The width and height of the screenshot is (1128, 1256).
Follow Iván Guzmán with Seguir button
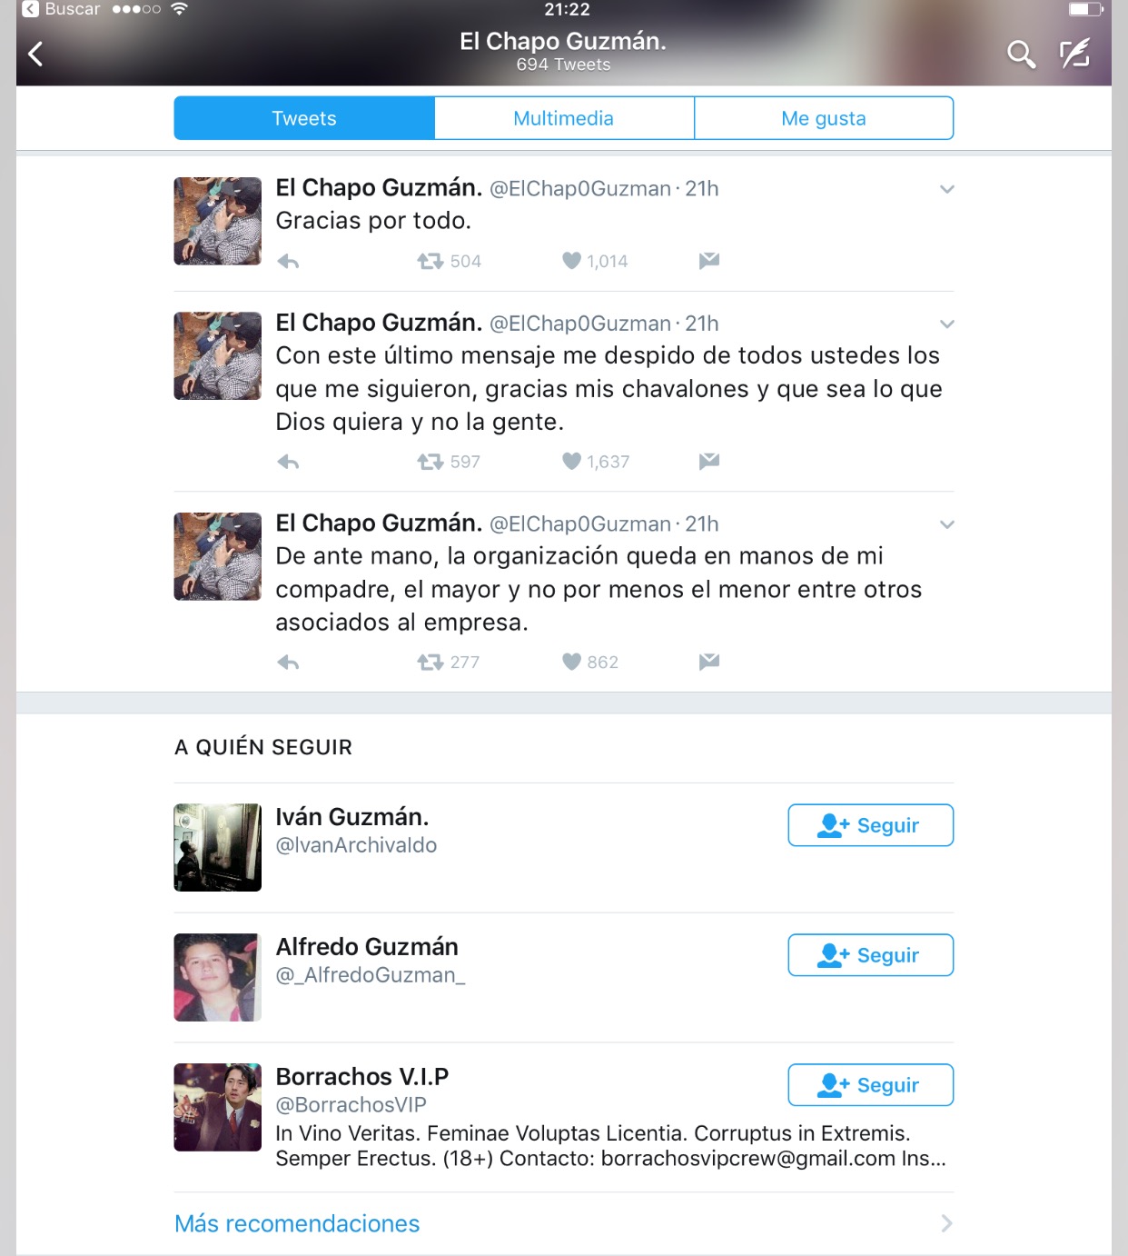click(x=870, y=825)
